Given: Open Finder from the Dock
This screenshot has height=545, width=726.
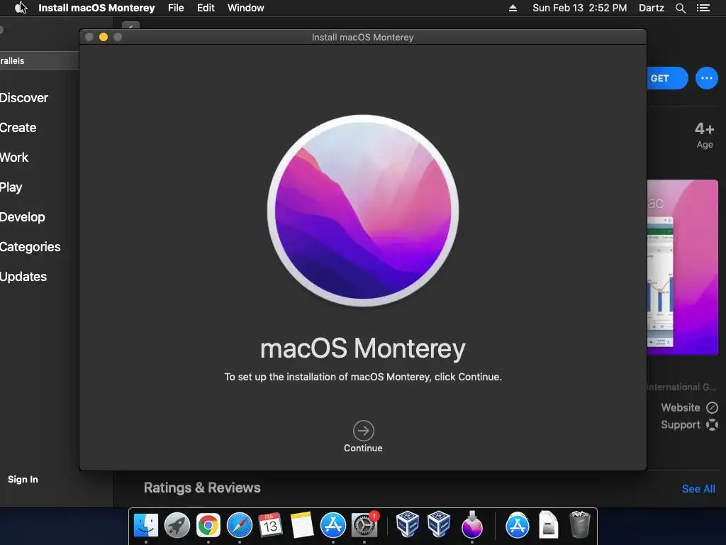Looking at the screenshot, I should [x=146, y=525].
